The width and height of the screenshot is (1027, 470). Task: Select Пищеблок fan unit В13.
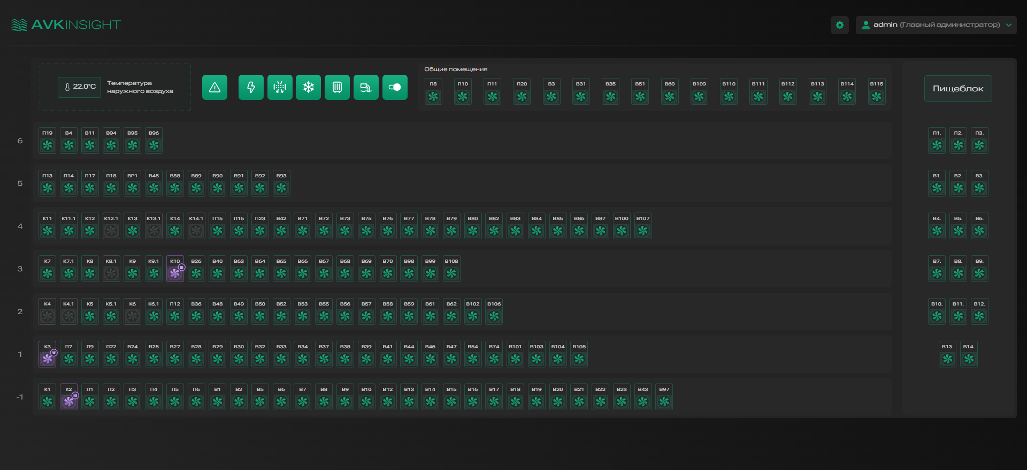[948, 354]
